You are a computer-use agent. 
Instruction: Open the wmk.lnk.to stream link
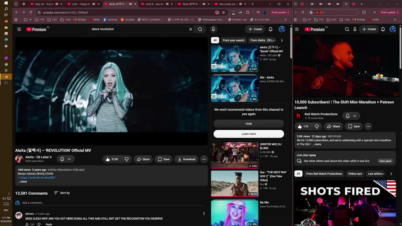tap(38, 178)
